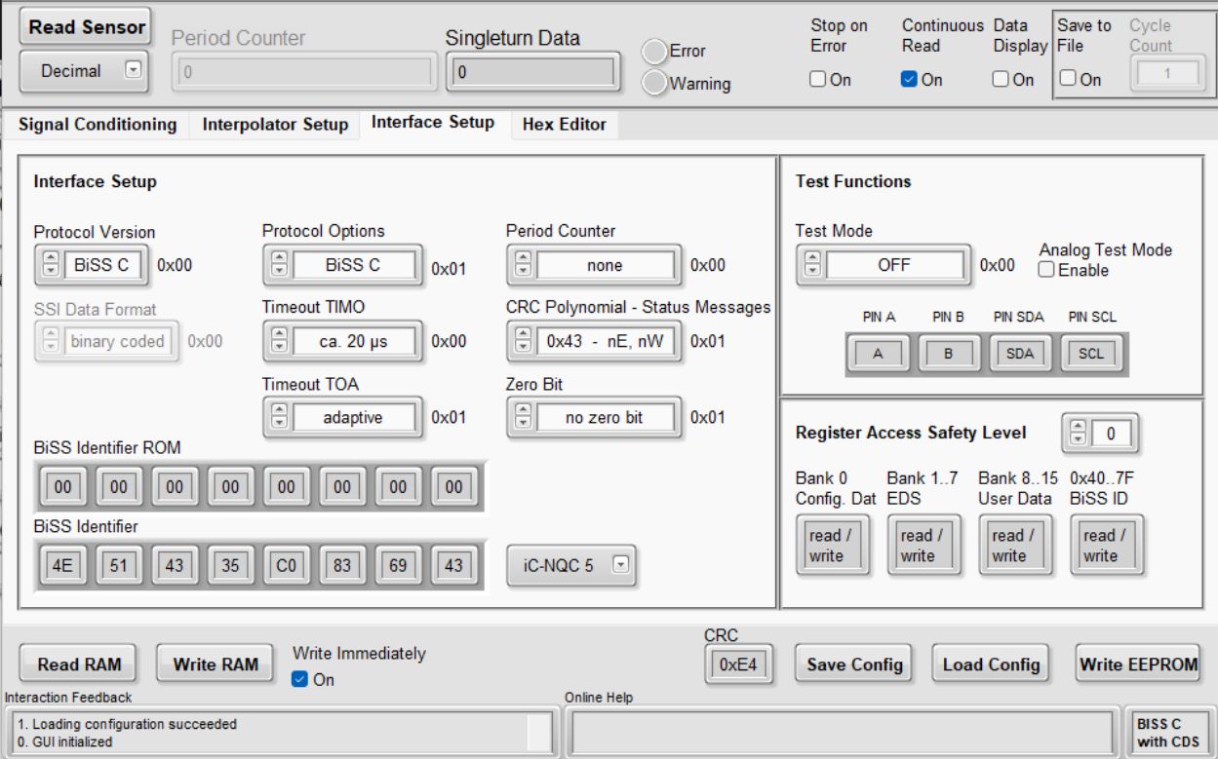Click the PIN SCL button

tap(1090, 354)
